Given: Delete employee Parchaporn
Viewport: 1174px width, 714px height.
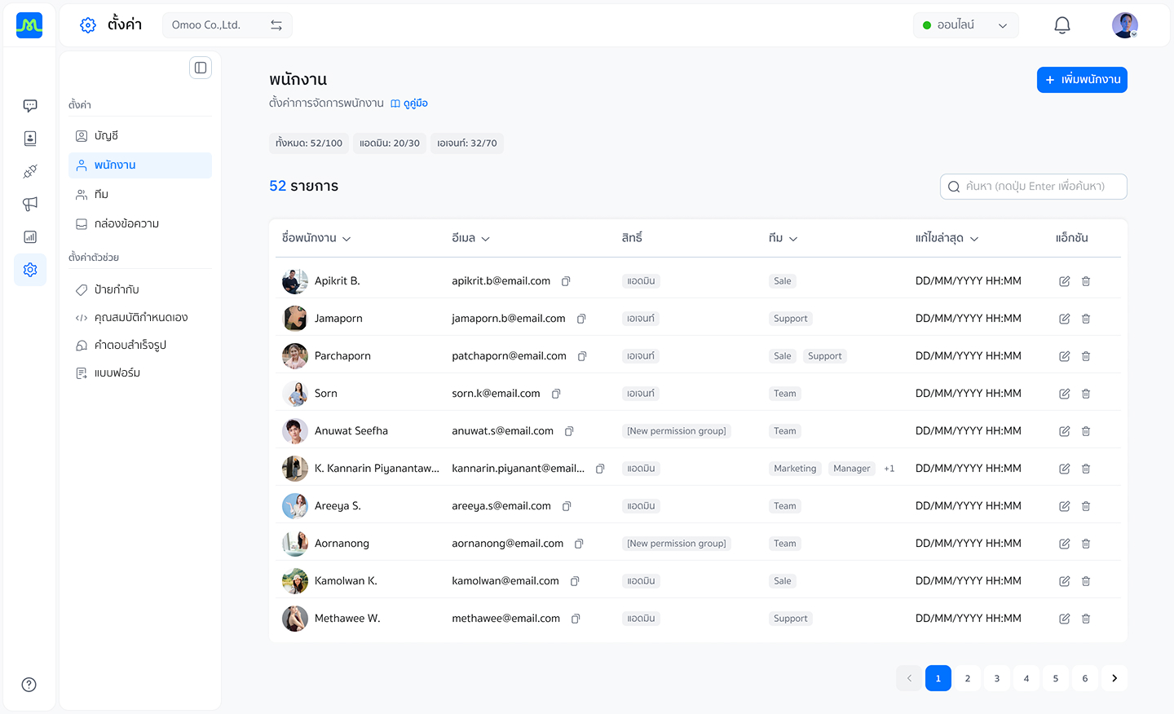Looking at the screenshot, I should [1086, 356].
